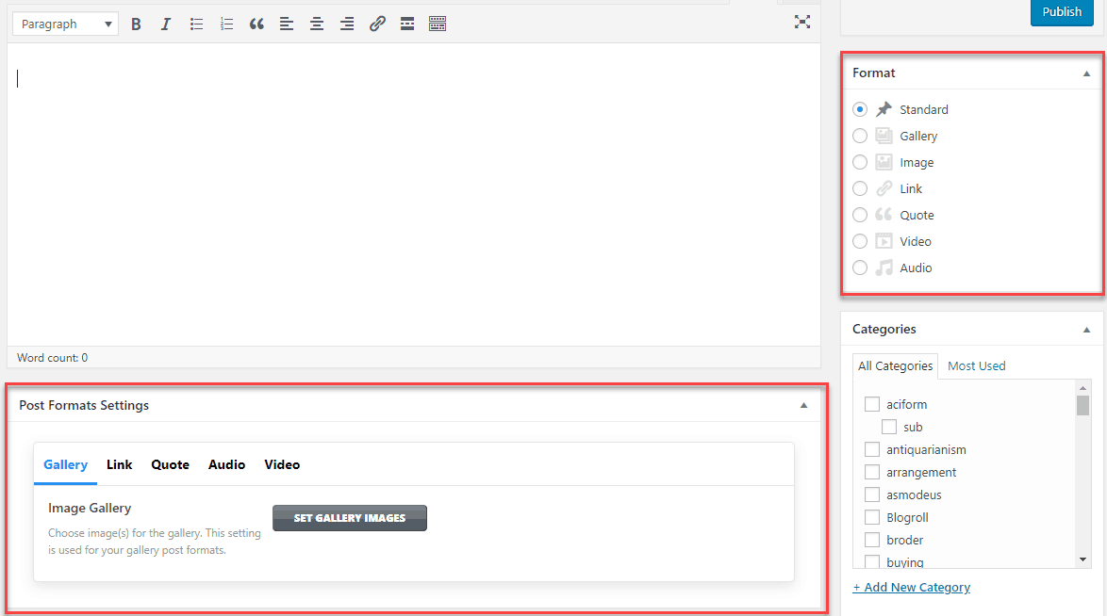Insert a numbered list

pos(226,24)
